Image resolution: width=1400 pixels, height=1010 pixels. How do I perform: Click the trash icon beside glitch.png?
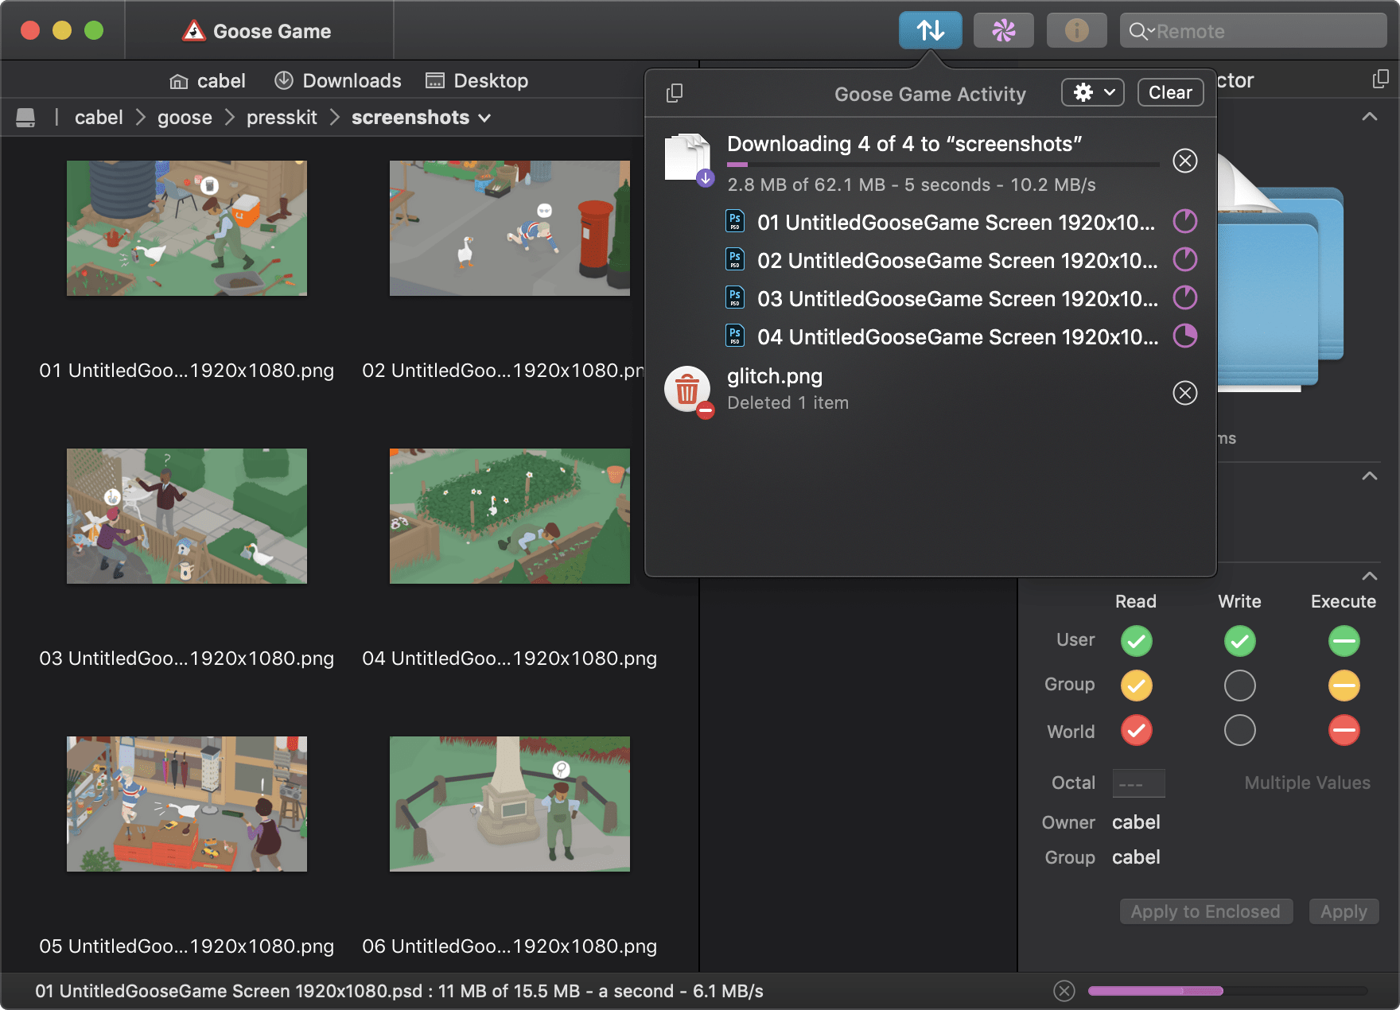(688, 390)
